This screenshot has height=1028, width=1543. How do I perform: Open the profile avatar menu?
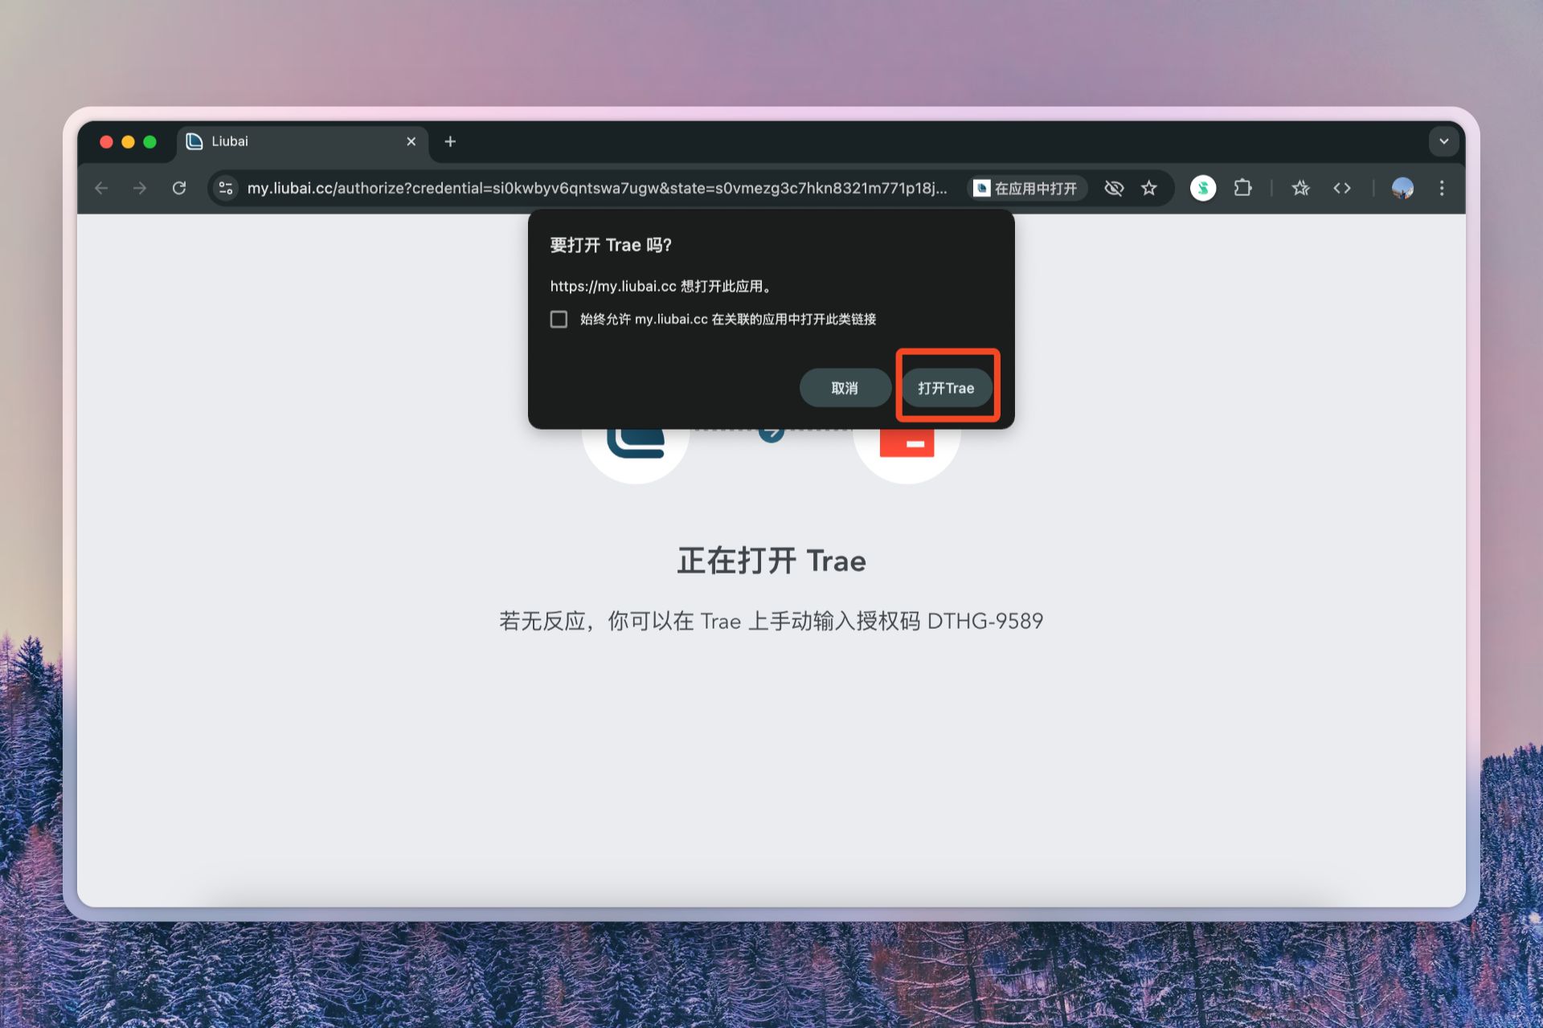click(x=1402, y=188)
